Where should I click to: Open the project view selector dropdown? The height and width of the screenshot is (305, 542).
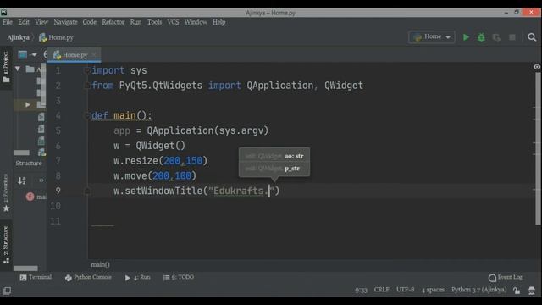point(27,54)
